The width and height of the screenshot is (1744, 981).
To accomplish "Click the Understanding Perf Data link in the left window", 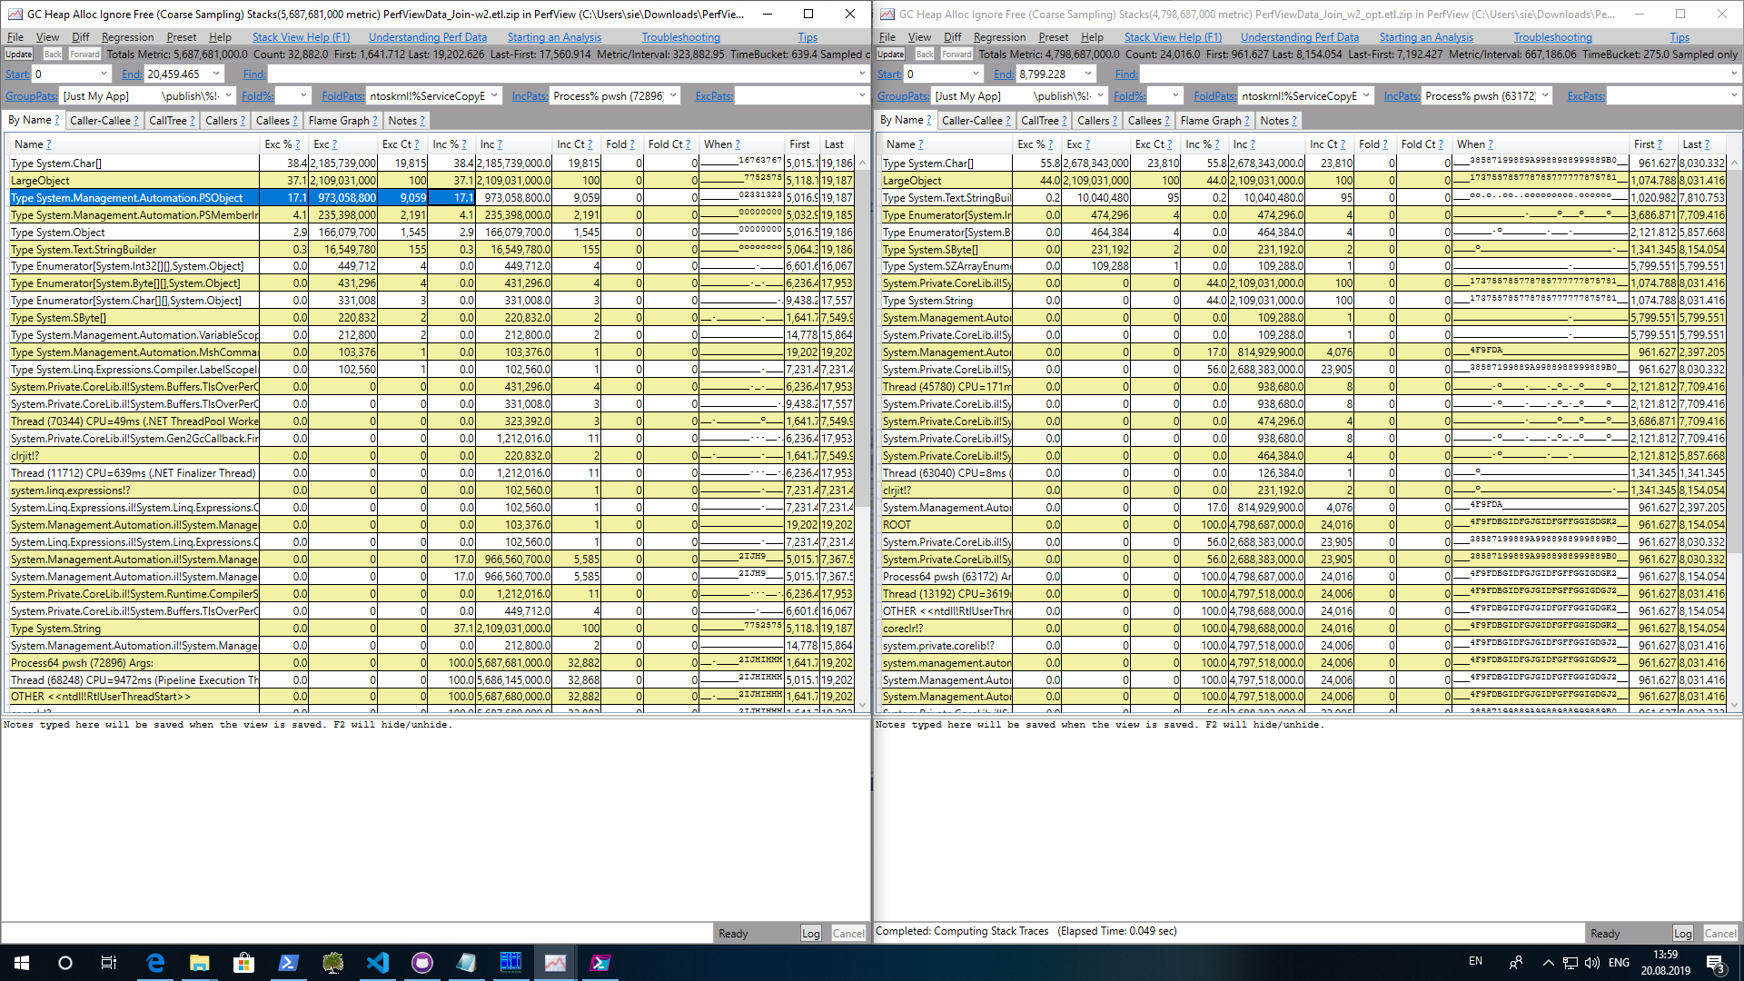I will (427, 37).
